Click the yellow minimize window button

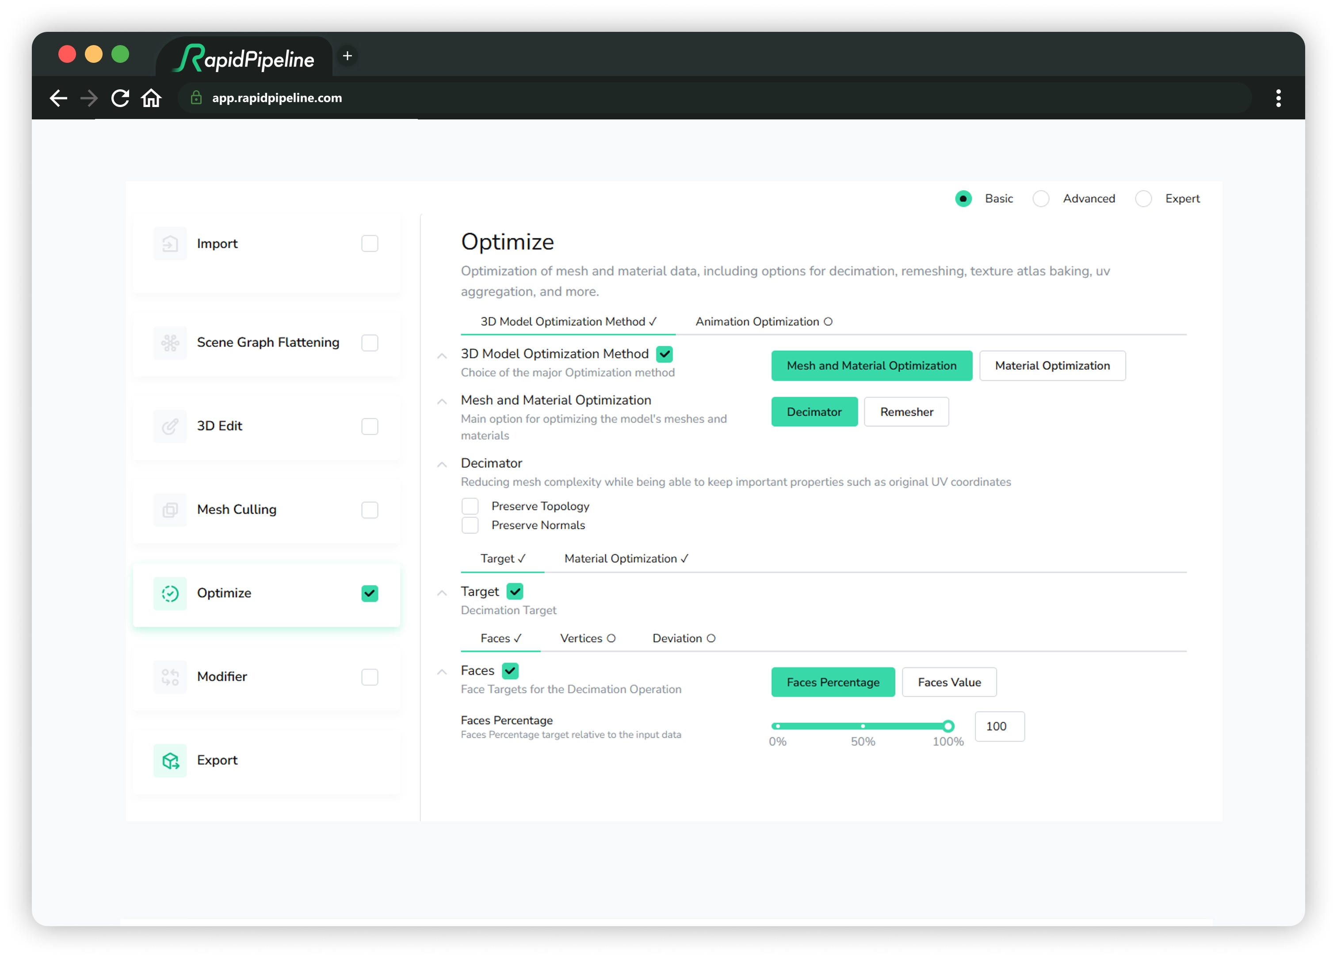tap(94, 54)
